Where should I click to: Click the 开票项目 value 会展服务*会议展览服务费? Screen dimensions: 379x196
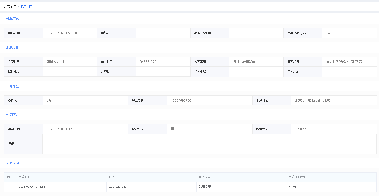[344, 62]
